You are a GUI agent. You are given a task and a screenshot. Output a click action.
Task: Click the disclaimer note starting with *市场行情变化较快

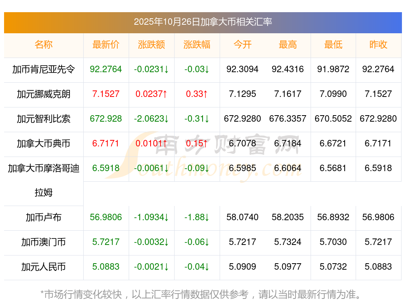coord(201,294)
